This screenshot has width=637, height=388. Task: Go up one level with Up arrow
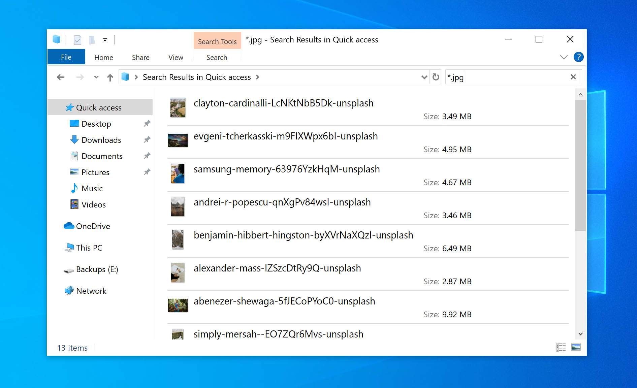[x=110, y=77]
